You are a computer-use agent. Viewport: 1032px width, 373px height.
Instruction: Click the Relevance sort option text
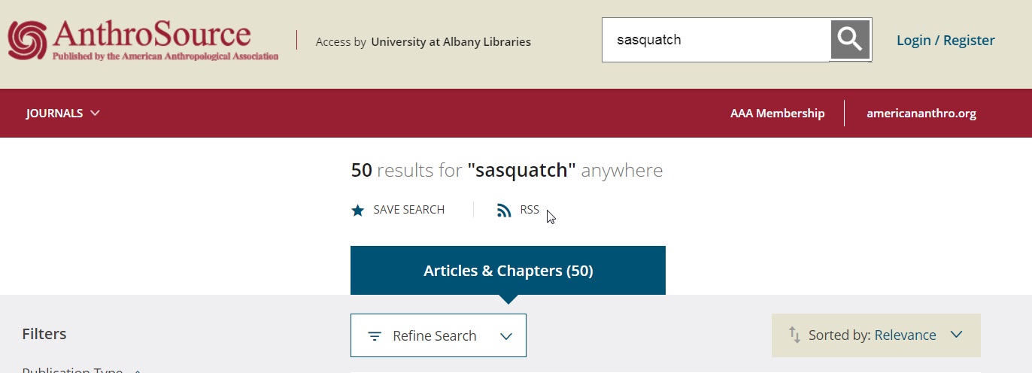point(905,335)
